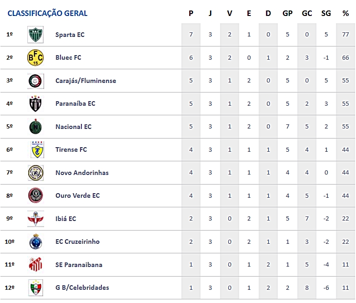356x303 pixels.
Task: Click the Bluec FC yellow crest
Action: 35,58
